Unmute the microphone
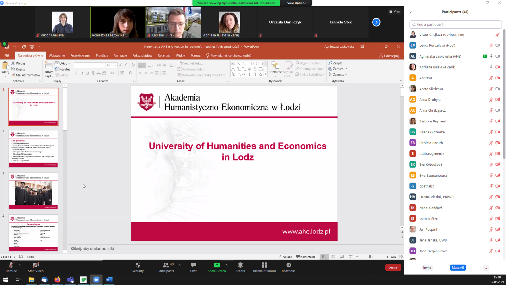Screen dimensions: 506x285 (x=11, y=265)
